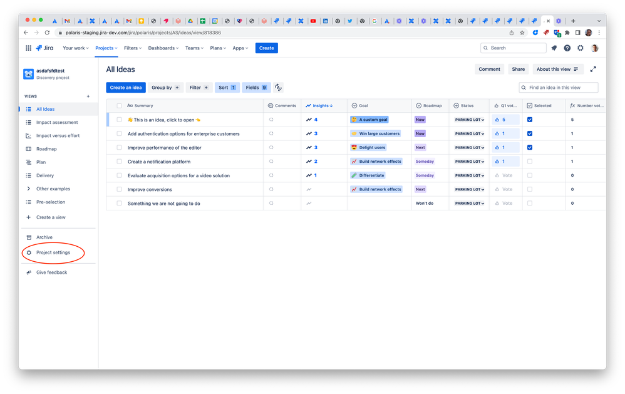Viewport: 625px width, 394px height.
Task: Click asdafsfdtest project avatar
Action: pyautogui.click(x=28, y=74)
